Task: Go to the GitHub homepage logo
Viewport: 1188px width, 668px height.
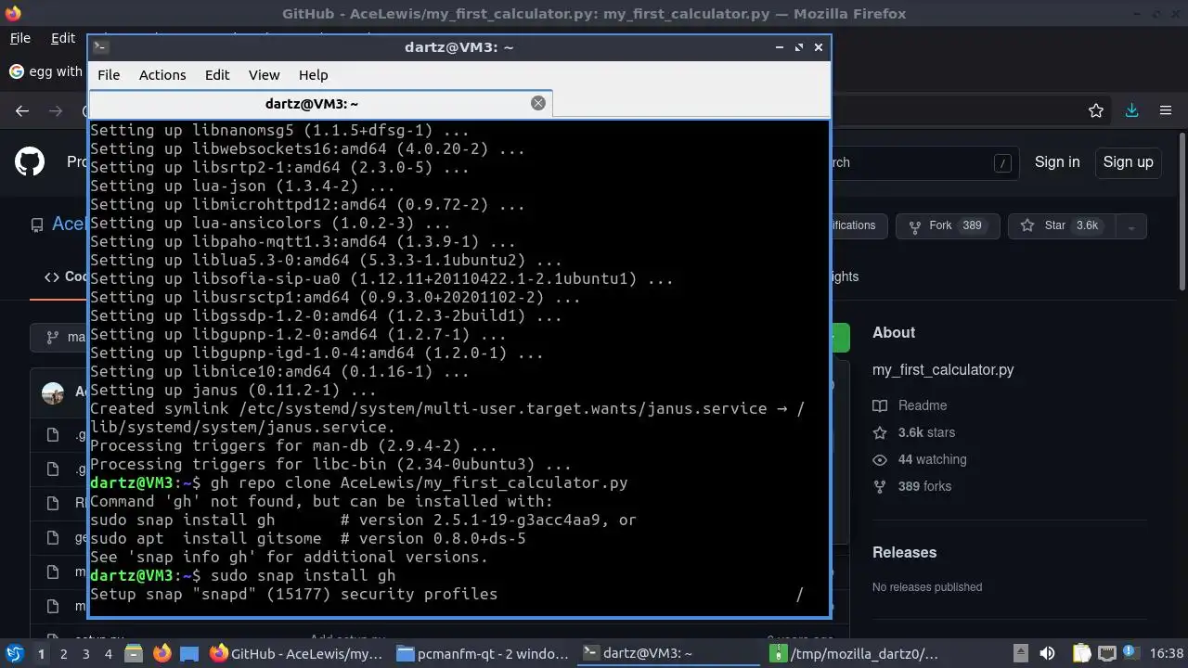Action: pyautogui.click(x=30, y=162)
